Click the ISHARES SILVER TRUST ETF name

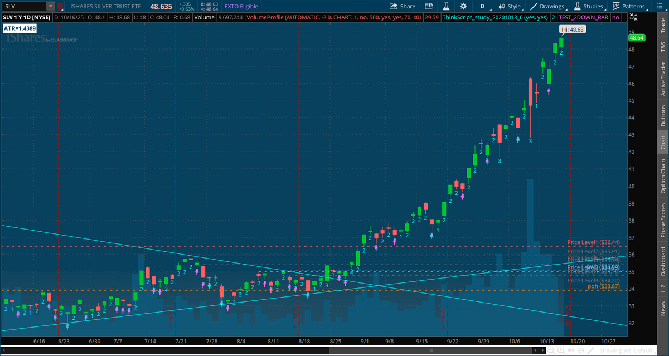pos(105,6)
